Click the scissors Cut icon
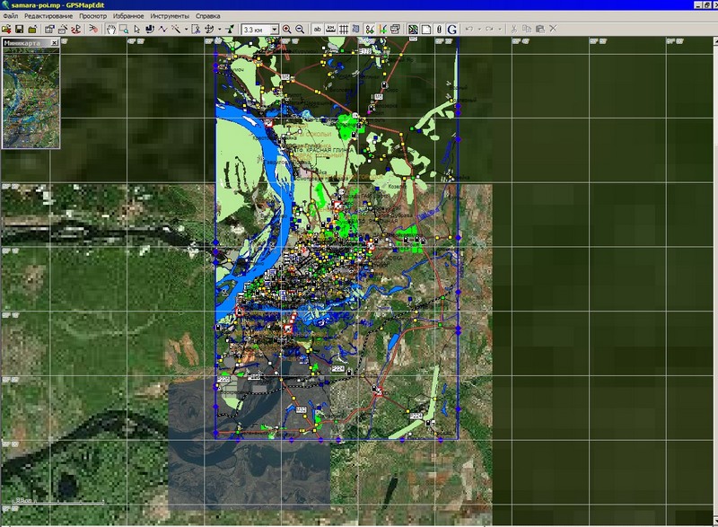The image size is (718, 527). pyautogui.click(x=513, y=29)
